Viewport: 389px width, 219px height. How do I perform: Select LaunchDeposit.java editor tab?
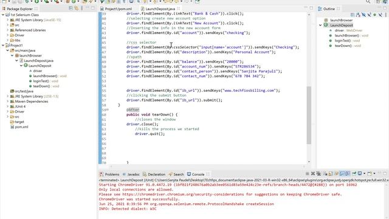[158, 9]
